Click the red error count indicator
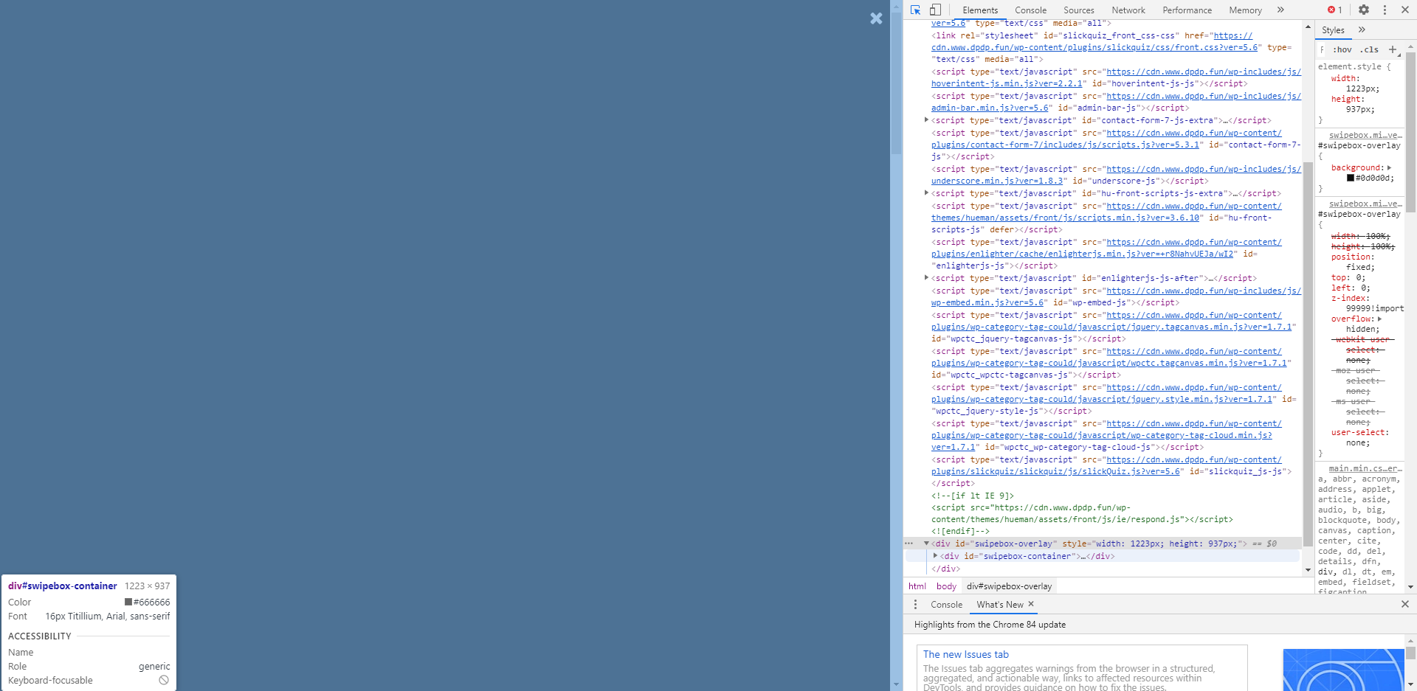This screenshot has width=1417, height=691. [1335, 10]
